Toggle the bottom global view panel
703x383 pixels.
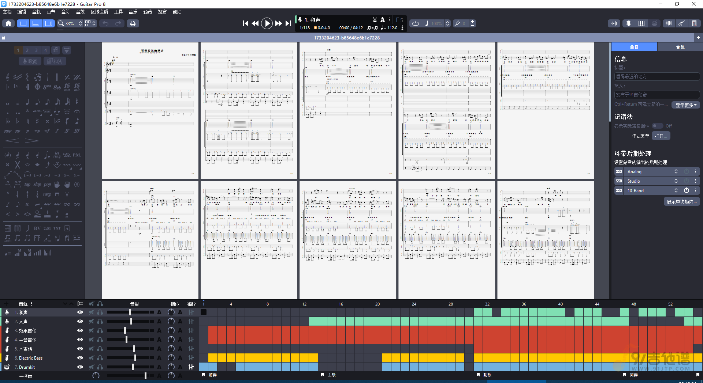tap(36, 23)
